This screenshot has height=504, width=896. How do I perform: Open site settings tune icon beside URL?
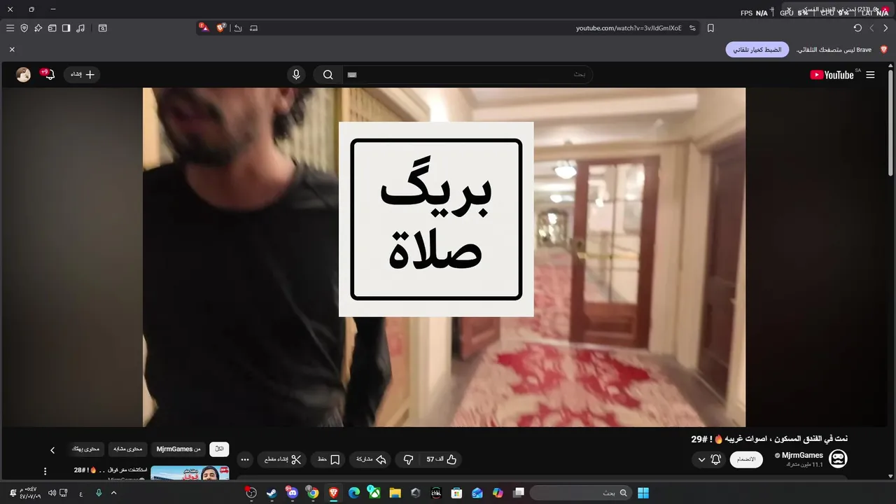click(692, 28)
